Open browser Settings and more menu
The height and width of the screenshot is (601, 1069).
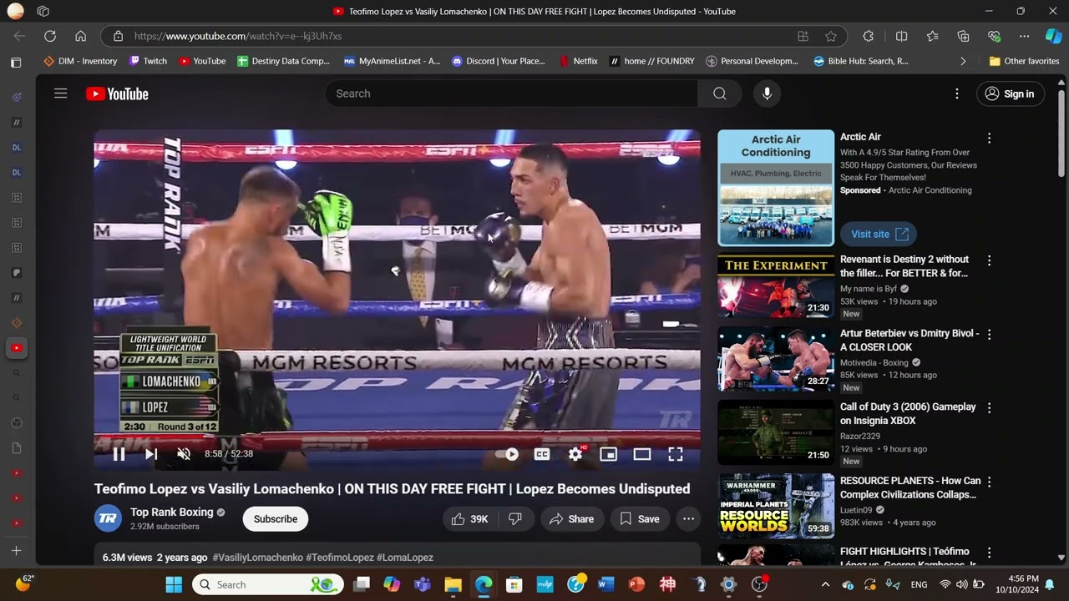tap(1024, 36)
